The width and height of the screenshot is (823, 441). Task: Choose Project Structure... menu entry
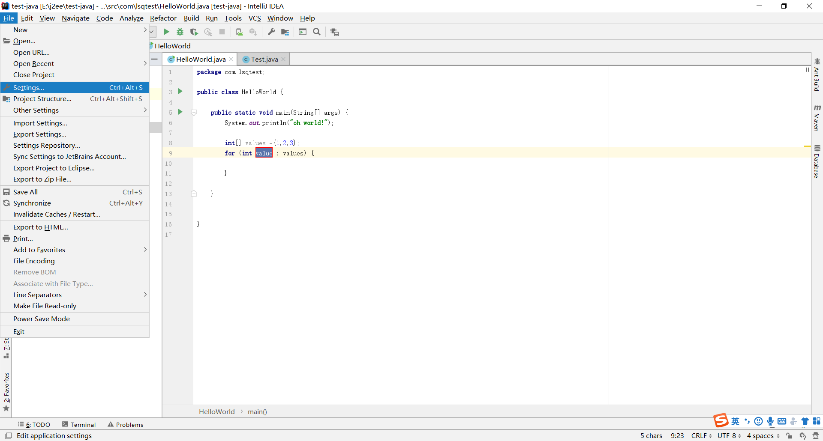click(75, 99)
